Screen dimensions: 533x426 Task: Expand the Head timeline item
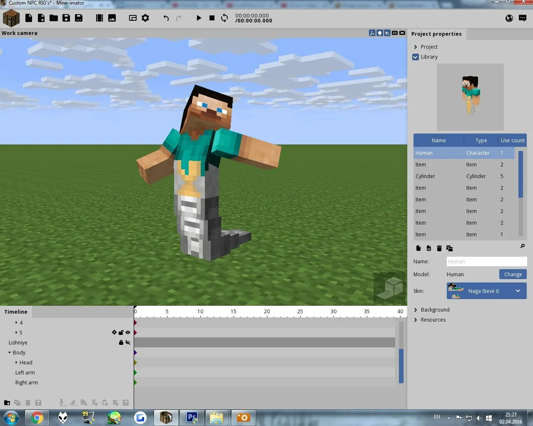[x=16, y=362]
